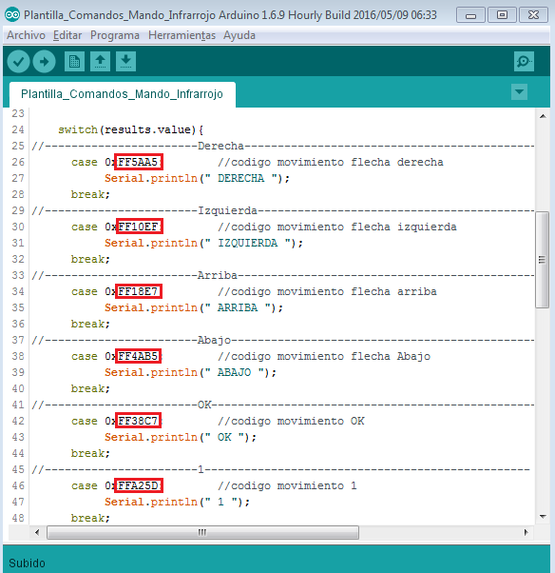
Task: Save the sketch using the down-arrow icon
Action: point(125,61)
